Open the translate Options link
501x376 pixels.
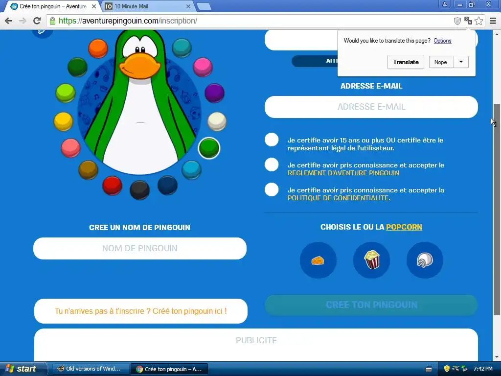pyautogui.click(x=442, y=41)
